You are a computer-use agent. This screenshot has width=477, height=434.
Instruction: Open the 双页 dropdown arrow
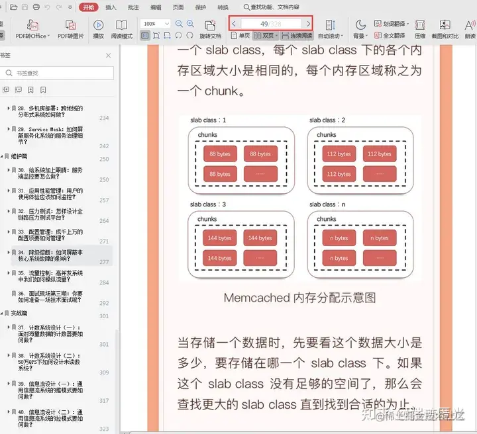pyautogui.click(x=276, y=36)
